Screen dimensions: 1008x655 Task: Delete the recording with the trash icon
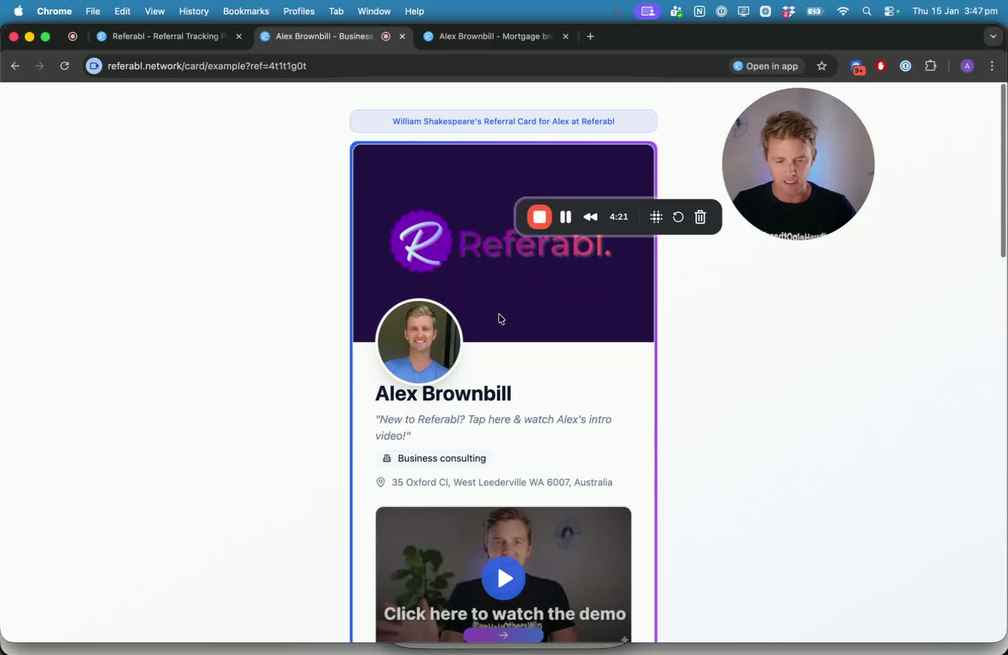(x=700, y=217)
